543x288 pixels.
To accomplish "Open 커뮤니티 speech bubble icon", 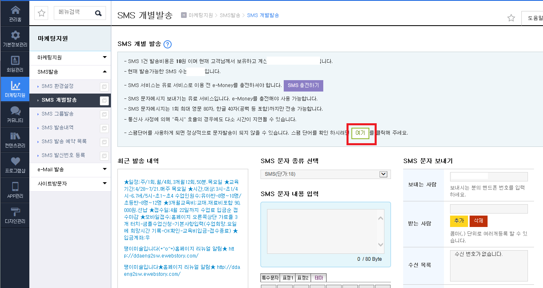I will (15, 111).
